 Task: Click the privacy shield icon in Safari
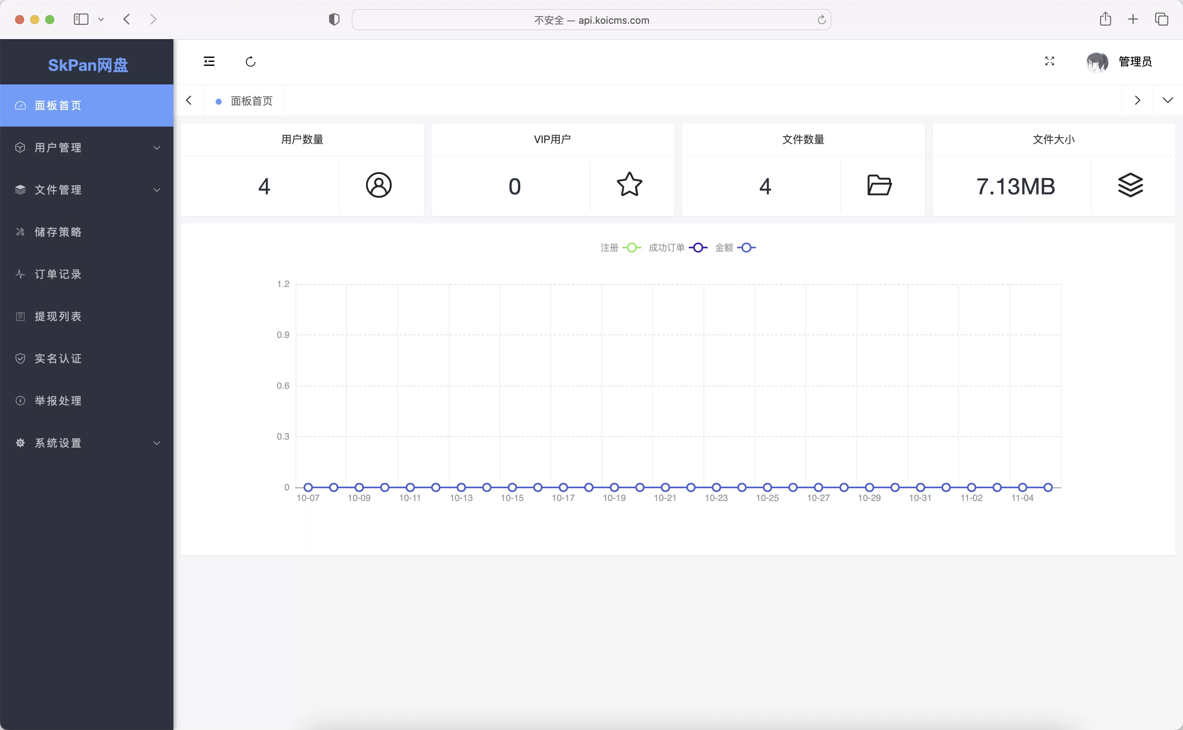334,19
